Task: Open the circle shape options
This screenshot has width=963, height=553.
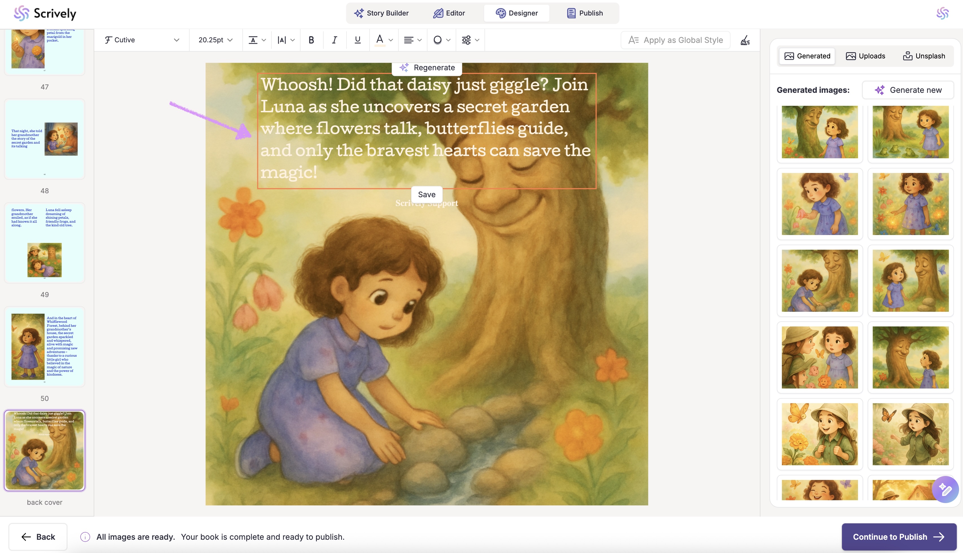Action: [x=441, y=40]
